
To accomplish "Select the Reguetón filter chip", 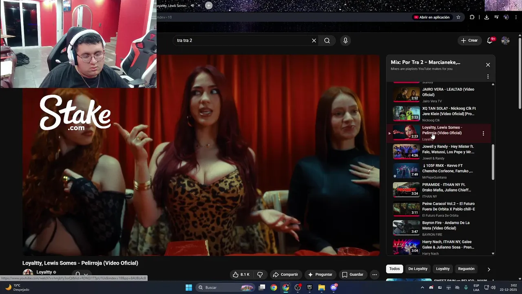I will click(466, 269).
